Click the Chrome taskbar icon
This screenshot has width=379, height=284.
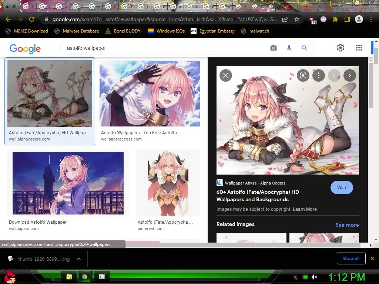(x=84, y=277)
